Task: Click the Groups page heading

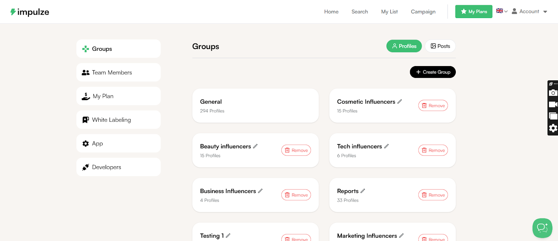Action: 206,46
